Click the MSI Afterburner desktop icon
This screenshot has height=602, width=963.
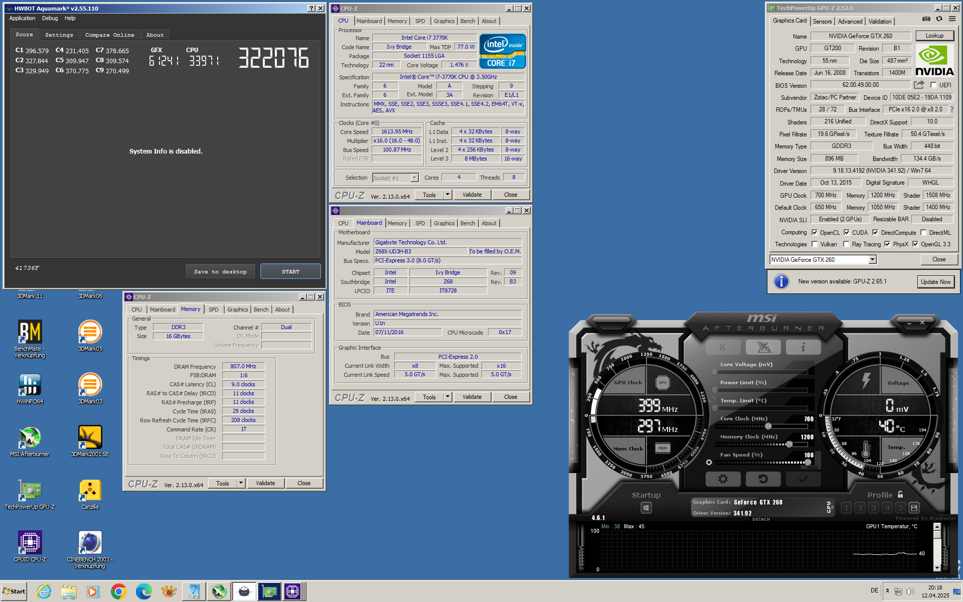click(30, 441)
